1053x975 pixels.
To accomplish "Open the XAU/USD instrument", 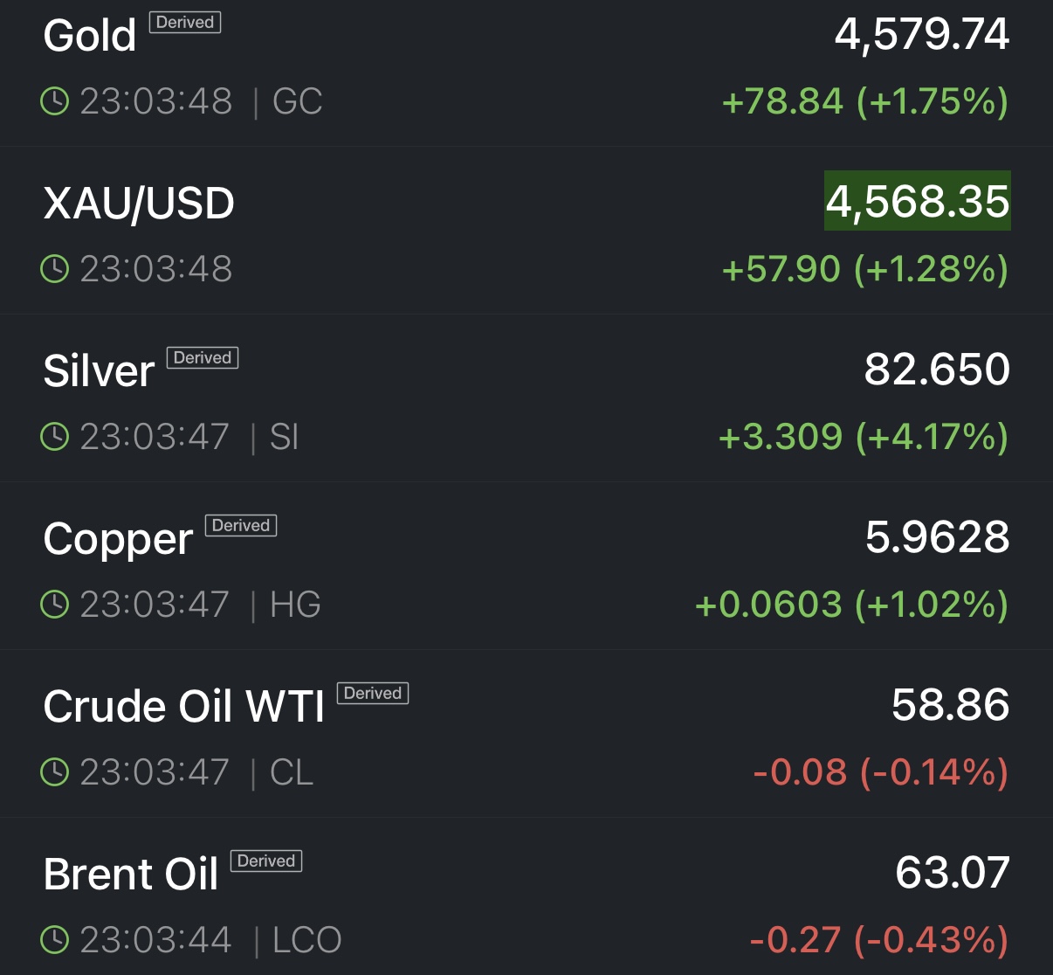I will point(139,204).
